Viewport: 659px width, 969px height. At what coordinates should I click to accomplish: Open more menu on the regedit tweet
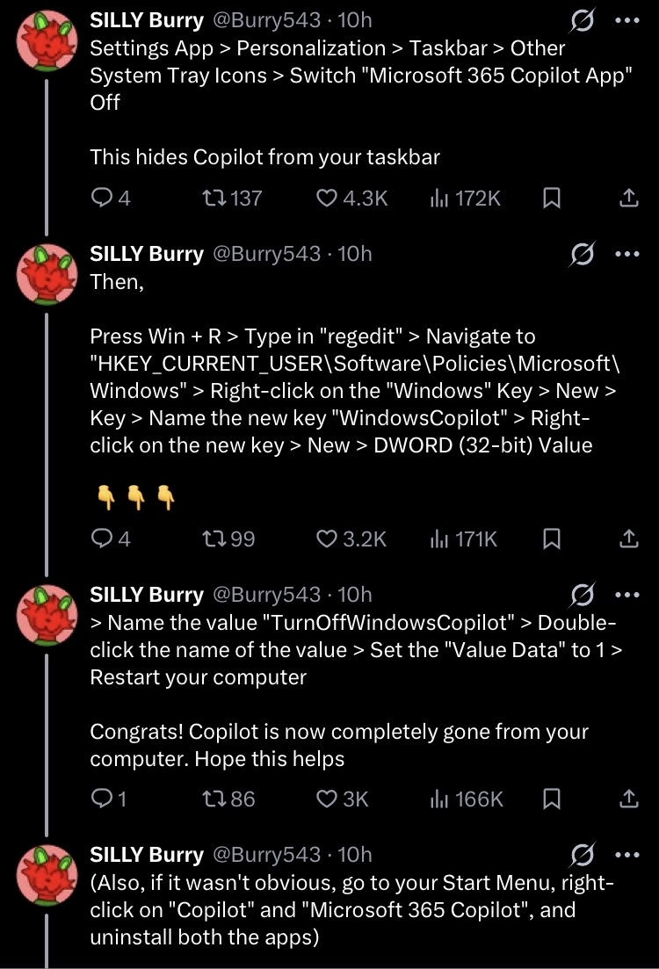[x=627, y=254]
